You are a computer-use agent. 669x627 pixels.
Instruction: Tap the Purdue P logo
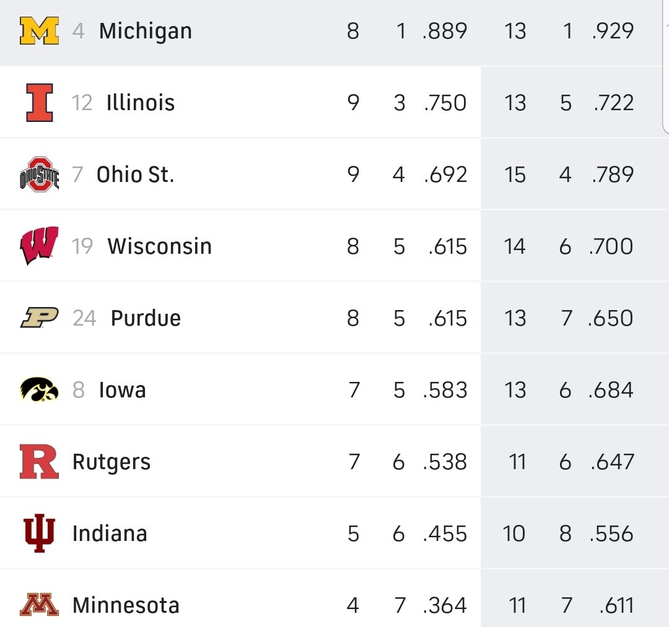tap(39, 318)
